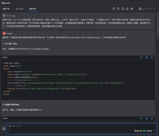Click the title tag line 年龄分布柱状图
This screenshot has width=159, height=136.
(x=23, y=77)
